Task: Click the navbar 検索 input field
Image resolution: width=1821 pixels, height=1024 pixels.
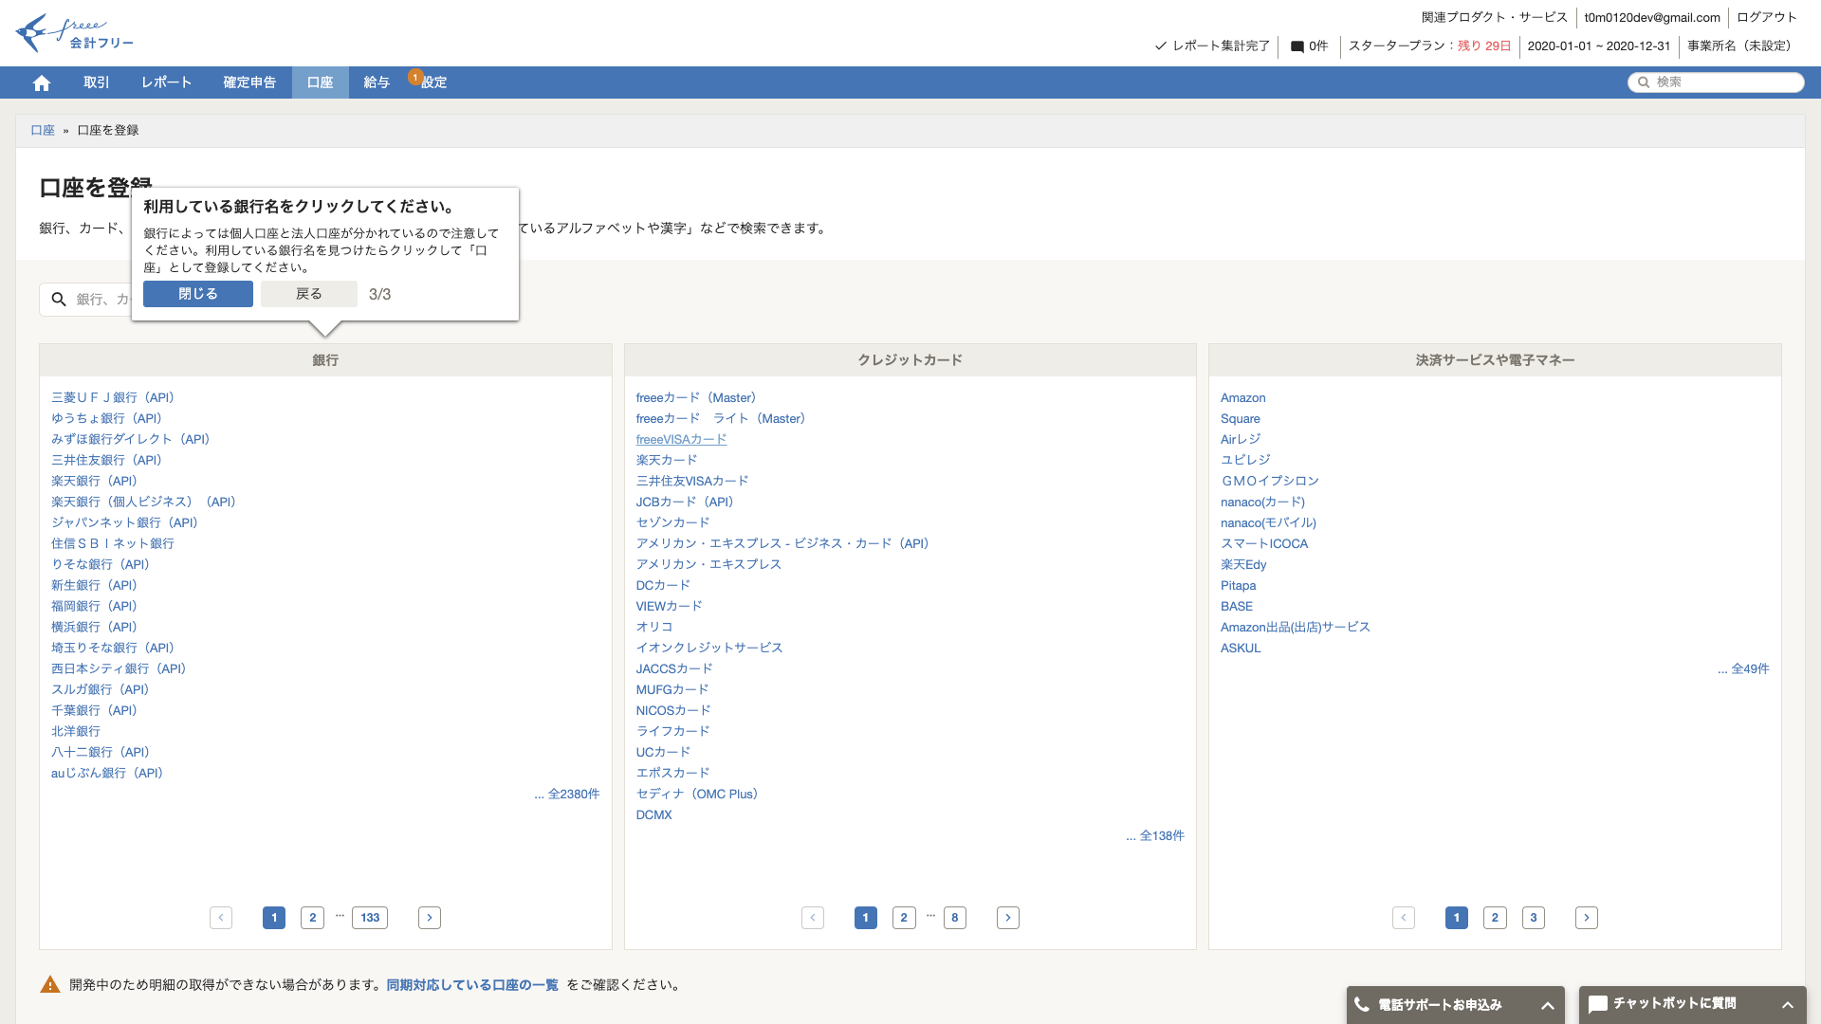Action: 1716,82
